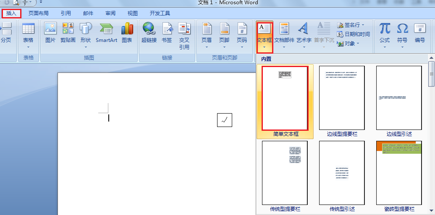
Task: Switch to the 视图 tab
Action: coord(133,13)
